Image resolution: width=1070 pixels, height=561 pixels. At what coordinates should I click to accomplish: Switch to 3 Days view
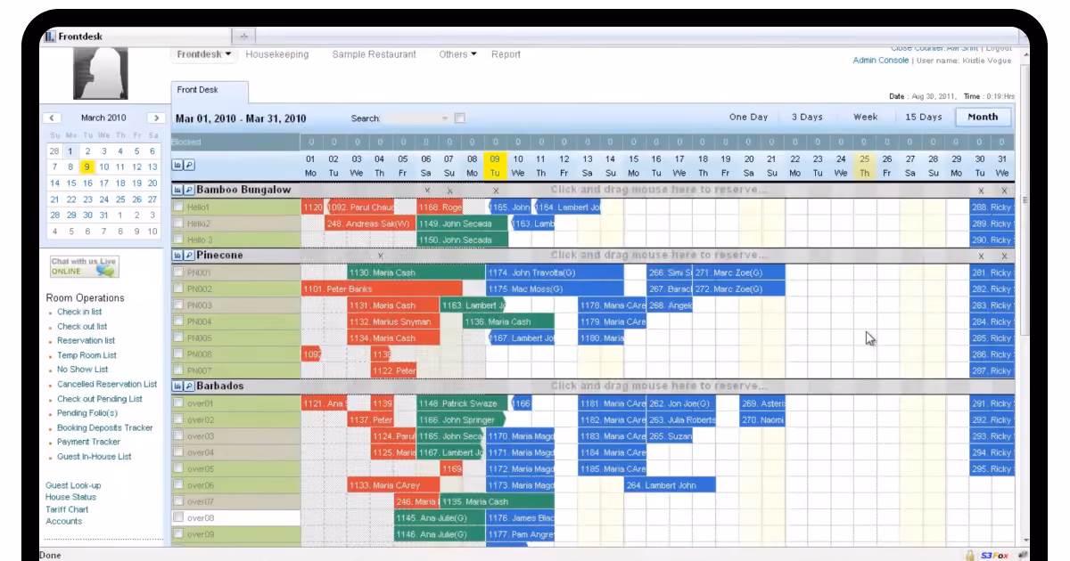[807, 117]
